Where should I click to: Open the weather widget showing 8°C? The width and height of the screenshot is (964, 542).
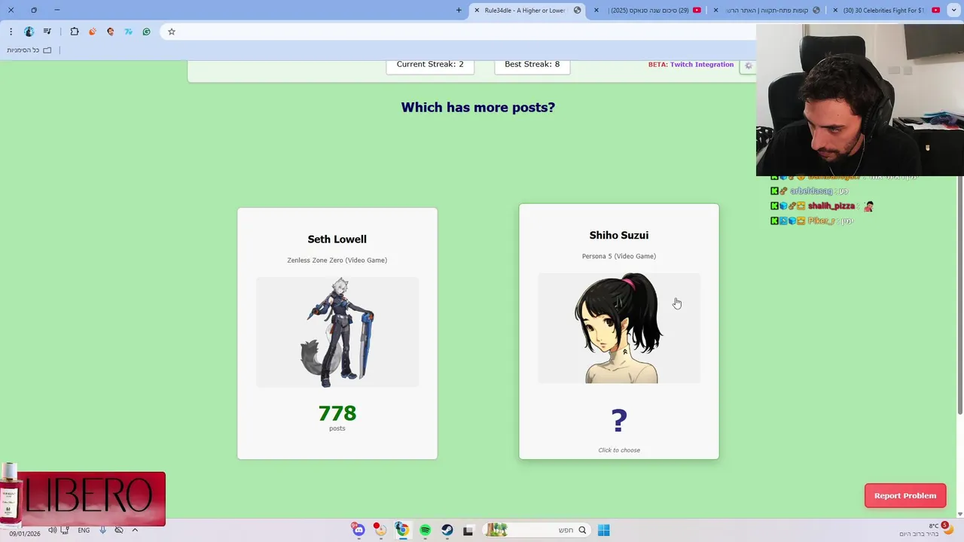tap(925, 530)
